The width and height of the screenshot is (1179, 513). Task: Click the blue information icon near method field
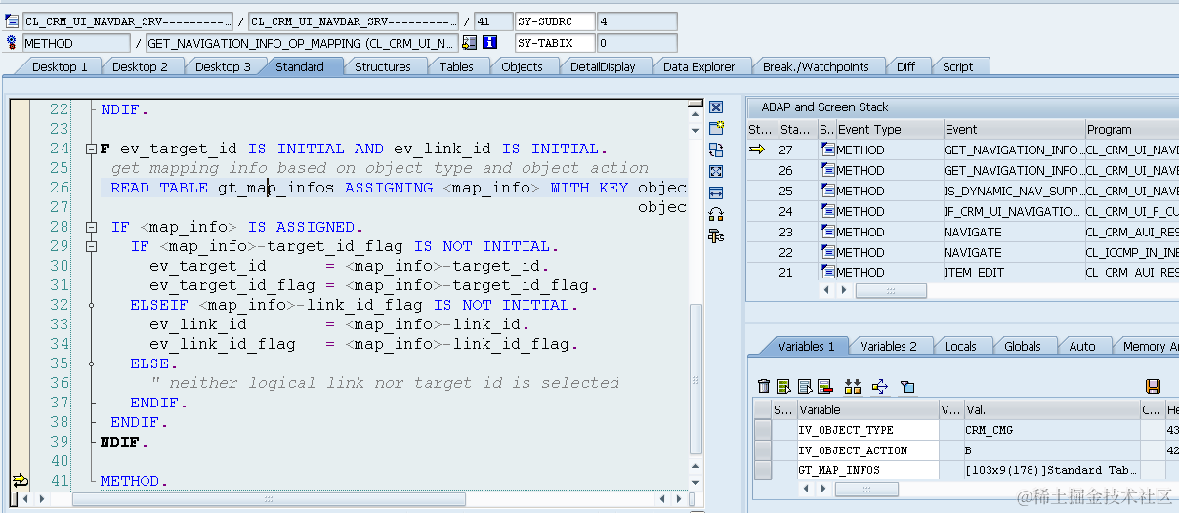pos(490,43)
